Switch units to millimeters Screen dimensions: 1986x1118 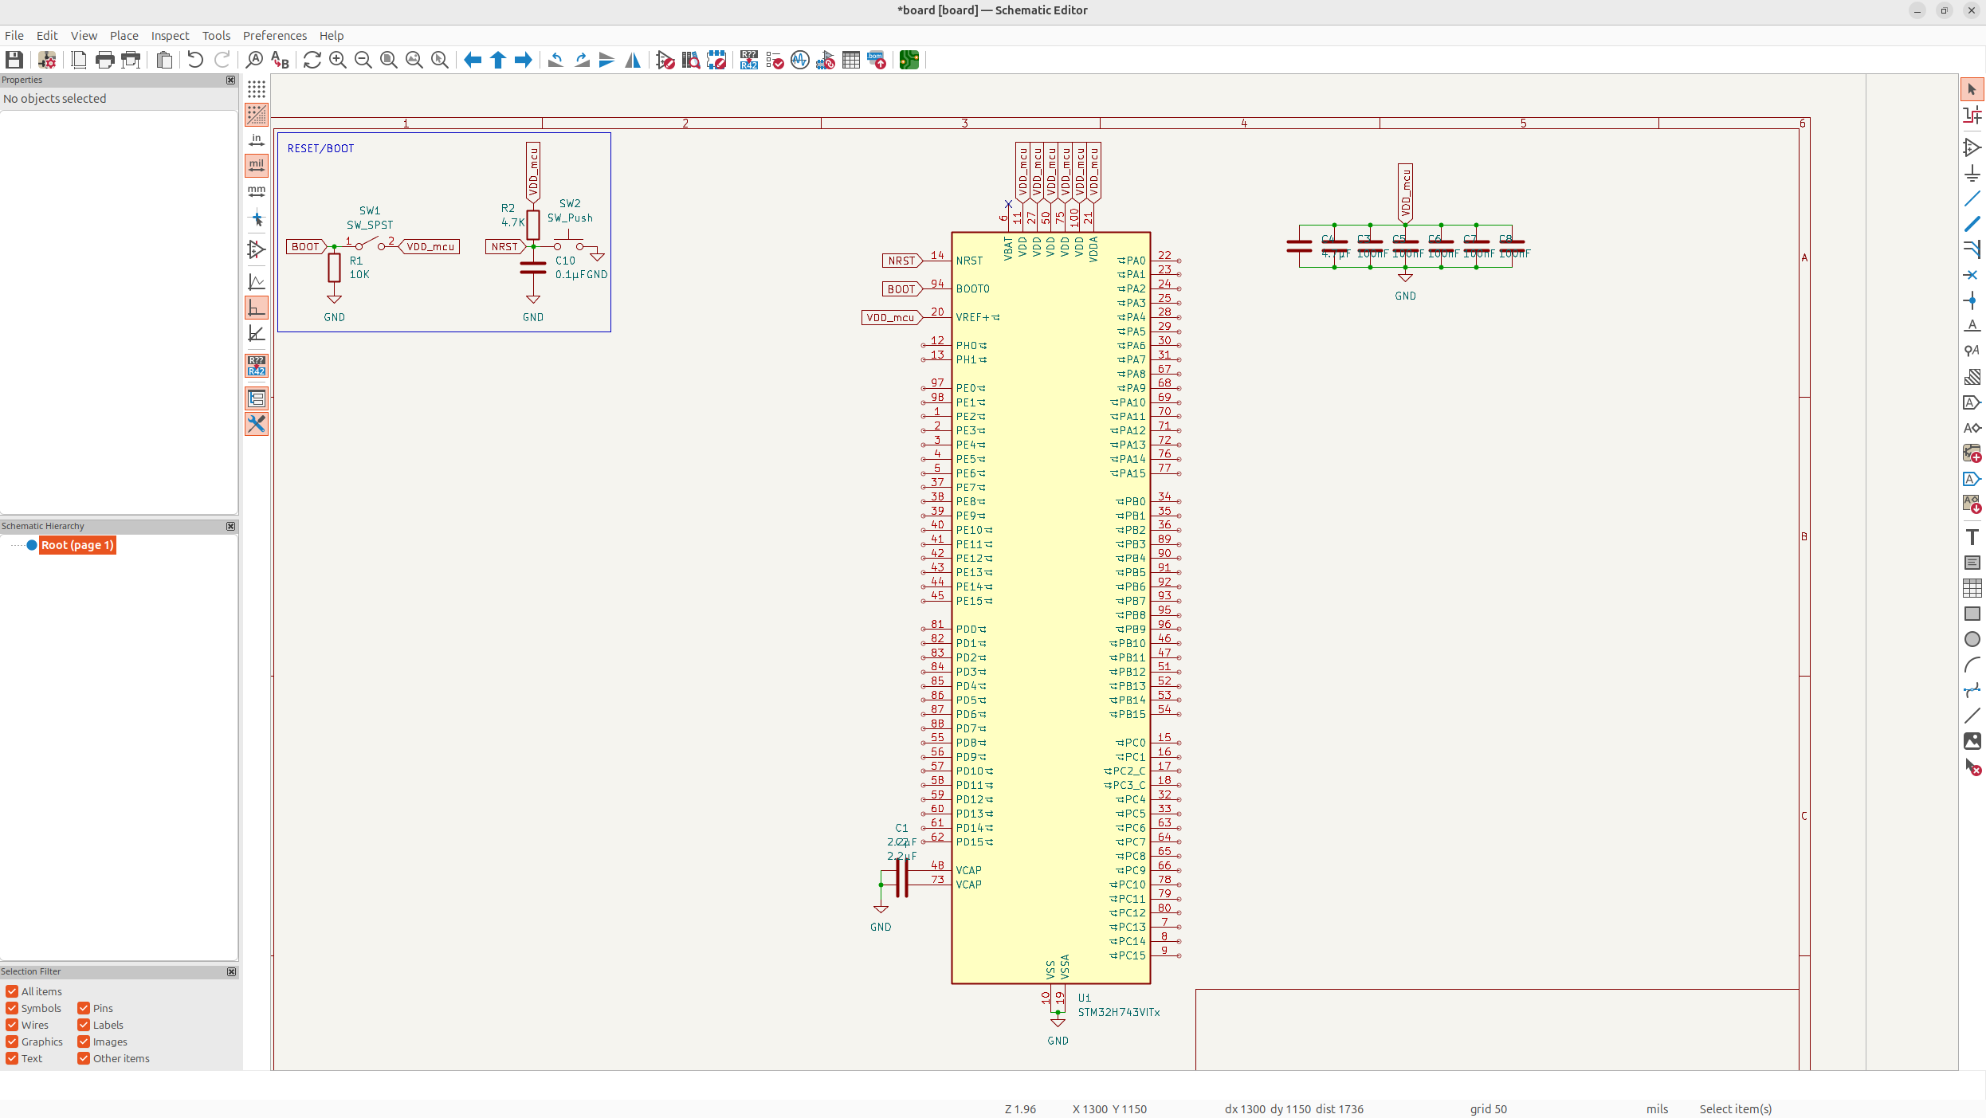tap(257, 191)
